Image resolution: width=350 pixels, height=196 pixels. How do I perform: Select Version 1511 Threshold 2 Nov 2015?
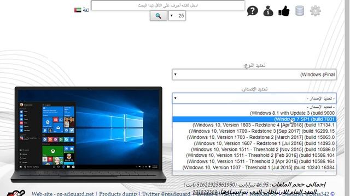(254, 149)
